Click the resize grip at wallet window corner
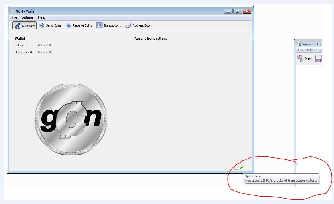Image resolution: width=334 pixels, height=204 pixels. click(250, 170)
